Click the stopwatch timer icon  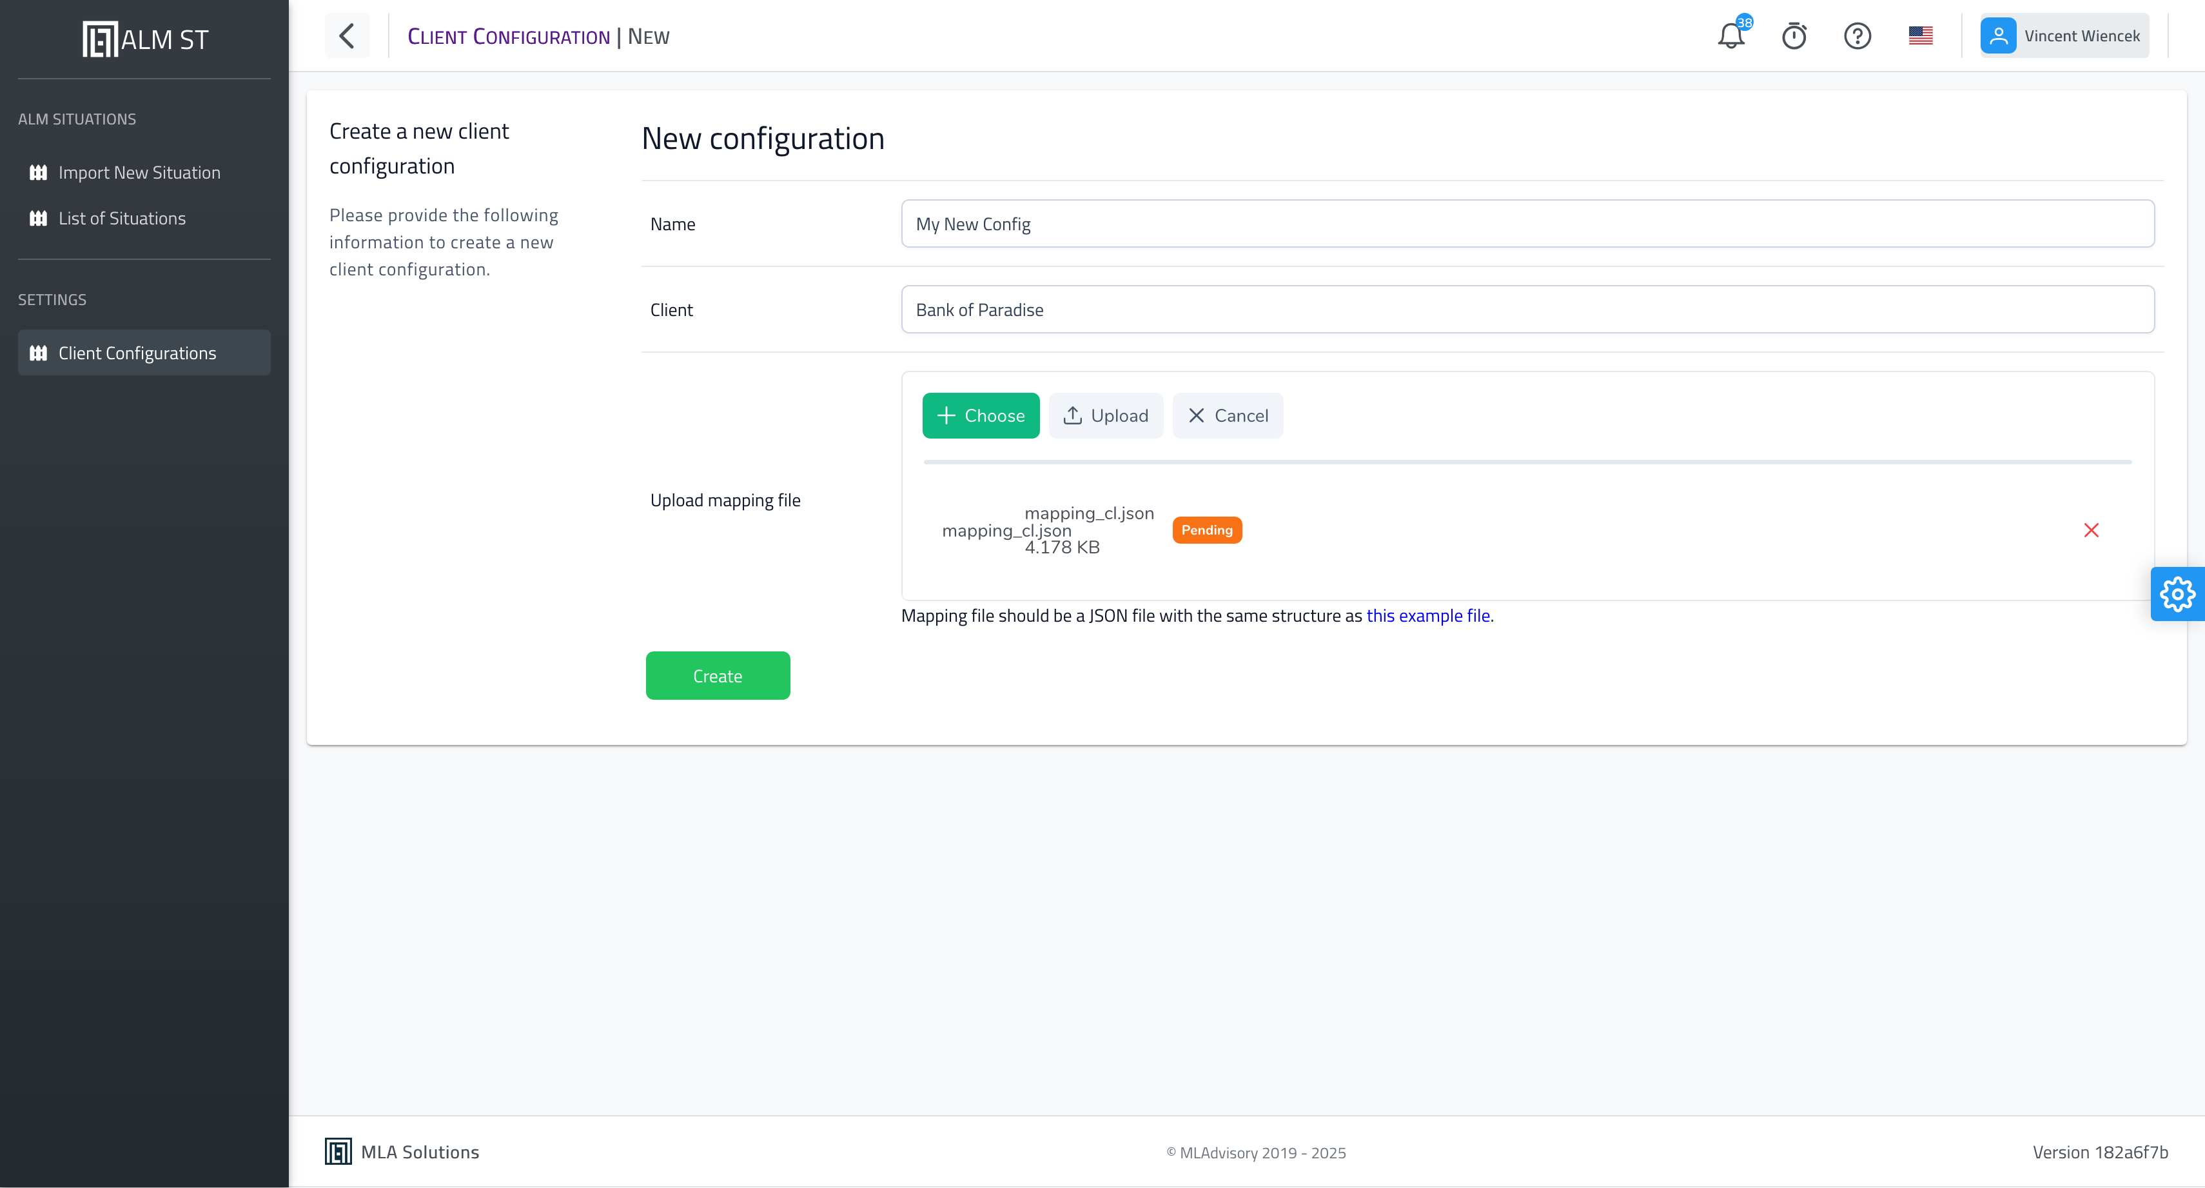tap(1794, 36)
